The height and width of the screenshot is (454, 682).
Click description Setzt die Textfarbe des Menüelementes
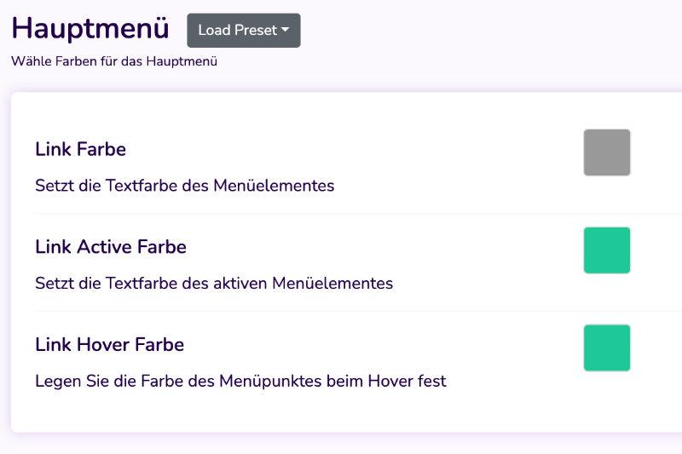(184, 186)
